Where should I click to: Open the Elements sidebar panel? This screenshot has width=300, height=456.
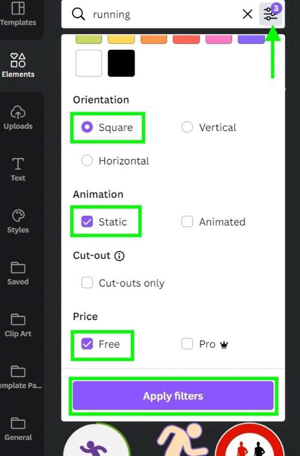coord(18,65)
